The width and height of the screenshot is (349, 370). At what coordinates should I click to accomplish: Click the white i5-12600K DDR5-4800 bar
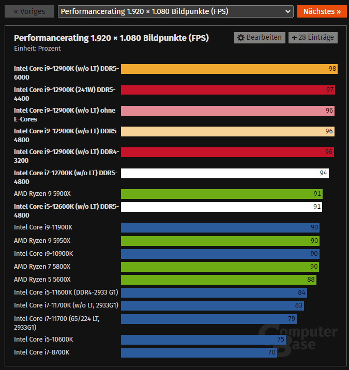click(221, 207)
